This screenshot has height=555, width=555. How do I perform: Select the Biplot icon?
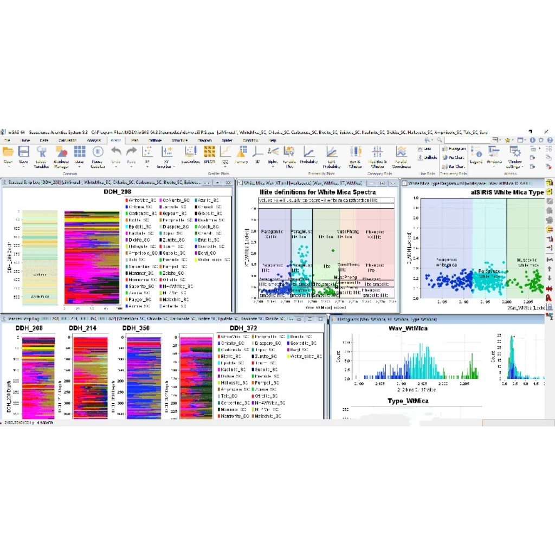point(273,152)
